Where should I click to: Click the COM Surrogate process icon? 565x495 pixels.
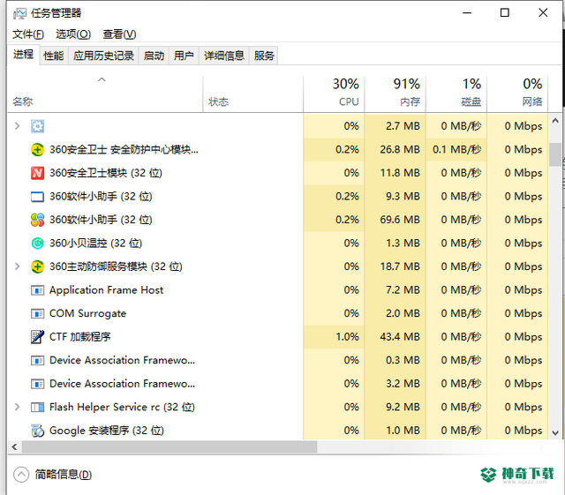(37, 313)
